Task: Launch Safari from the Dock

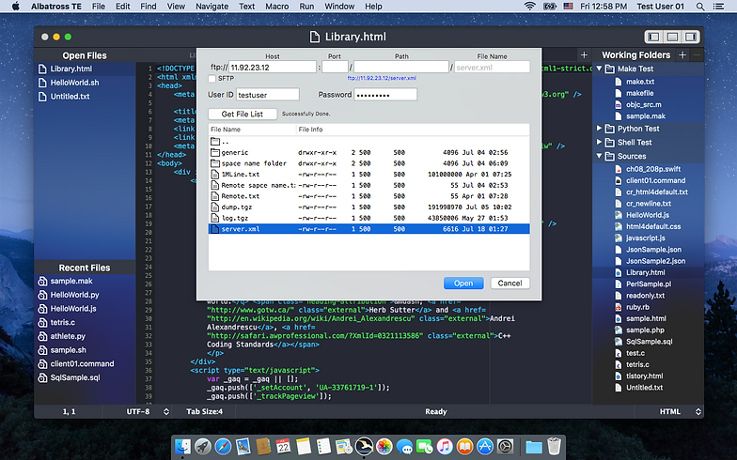Action: (224, 447)
